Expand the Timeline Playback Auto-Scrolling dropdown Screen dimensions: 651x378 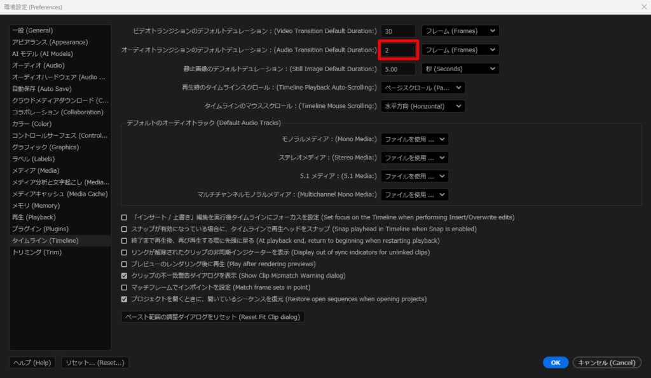423,88
